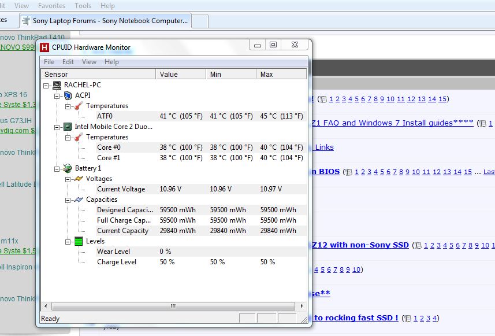This screenshot has height=336, width=495.
Task: Click the horizontal scrollbar thumb in Hardware Monitor
Action: pyautogui.click(x=173, y=306)
